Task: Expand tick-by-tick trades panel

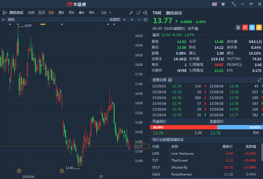Action: click(259, 80)
